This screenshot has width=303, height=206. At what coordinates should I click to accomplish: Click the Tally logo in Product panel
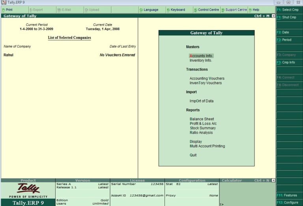[x=28, y=188]
